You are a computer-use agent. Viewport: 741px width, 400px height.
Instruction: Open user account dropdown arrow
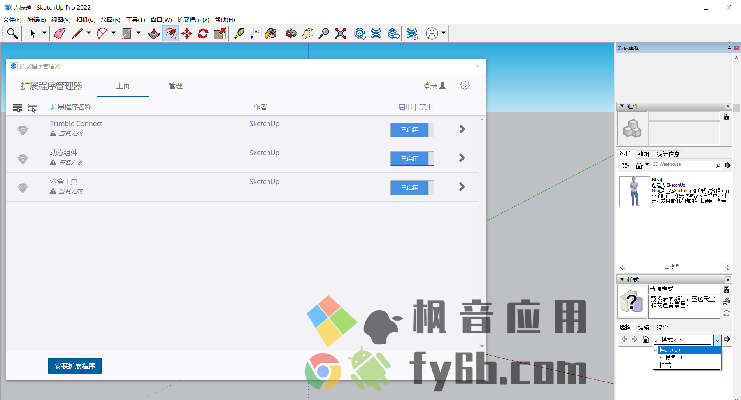point(444,33)
